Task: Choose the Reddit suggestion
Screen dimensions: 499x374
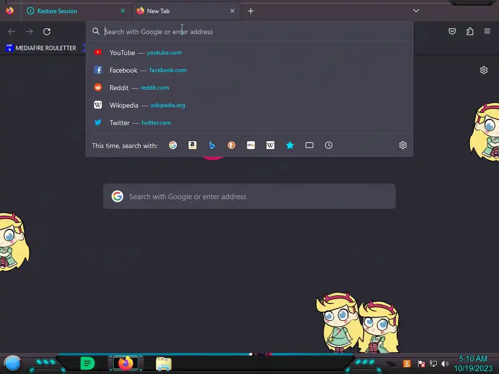Action: coord(249,88)
